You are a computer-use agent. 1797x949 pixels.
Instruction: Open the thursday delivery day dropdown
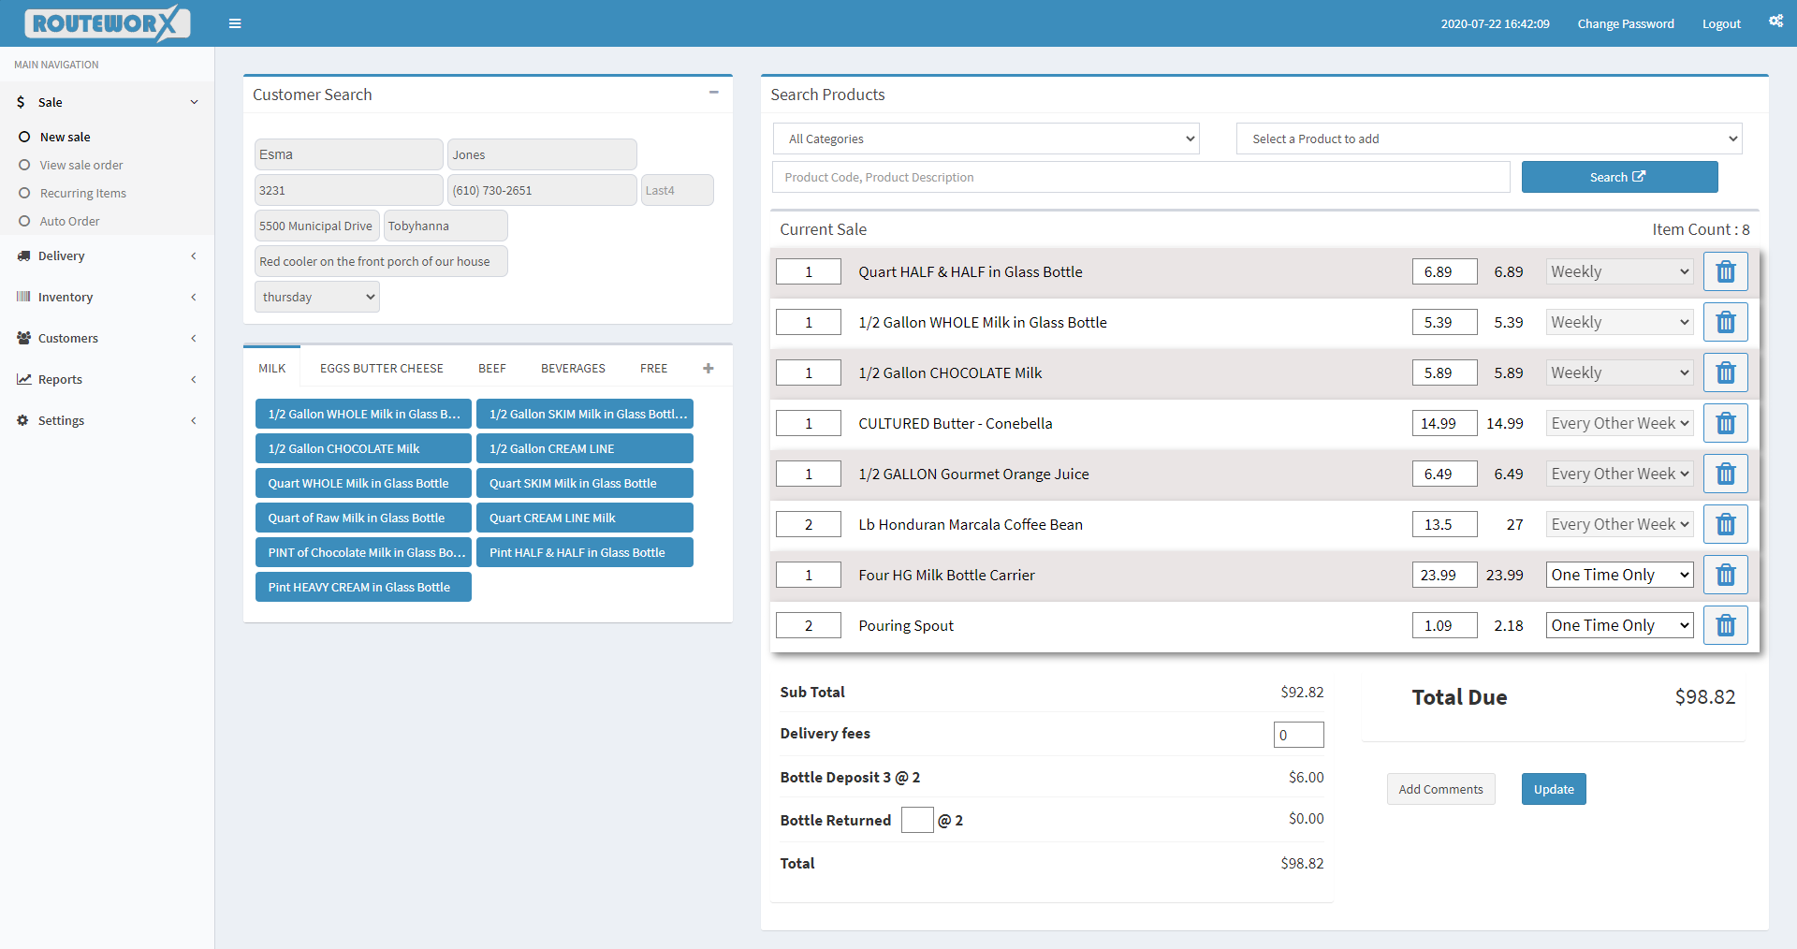pos(317,298)
